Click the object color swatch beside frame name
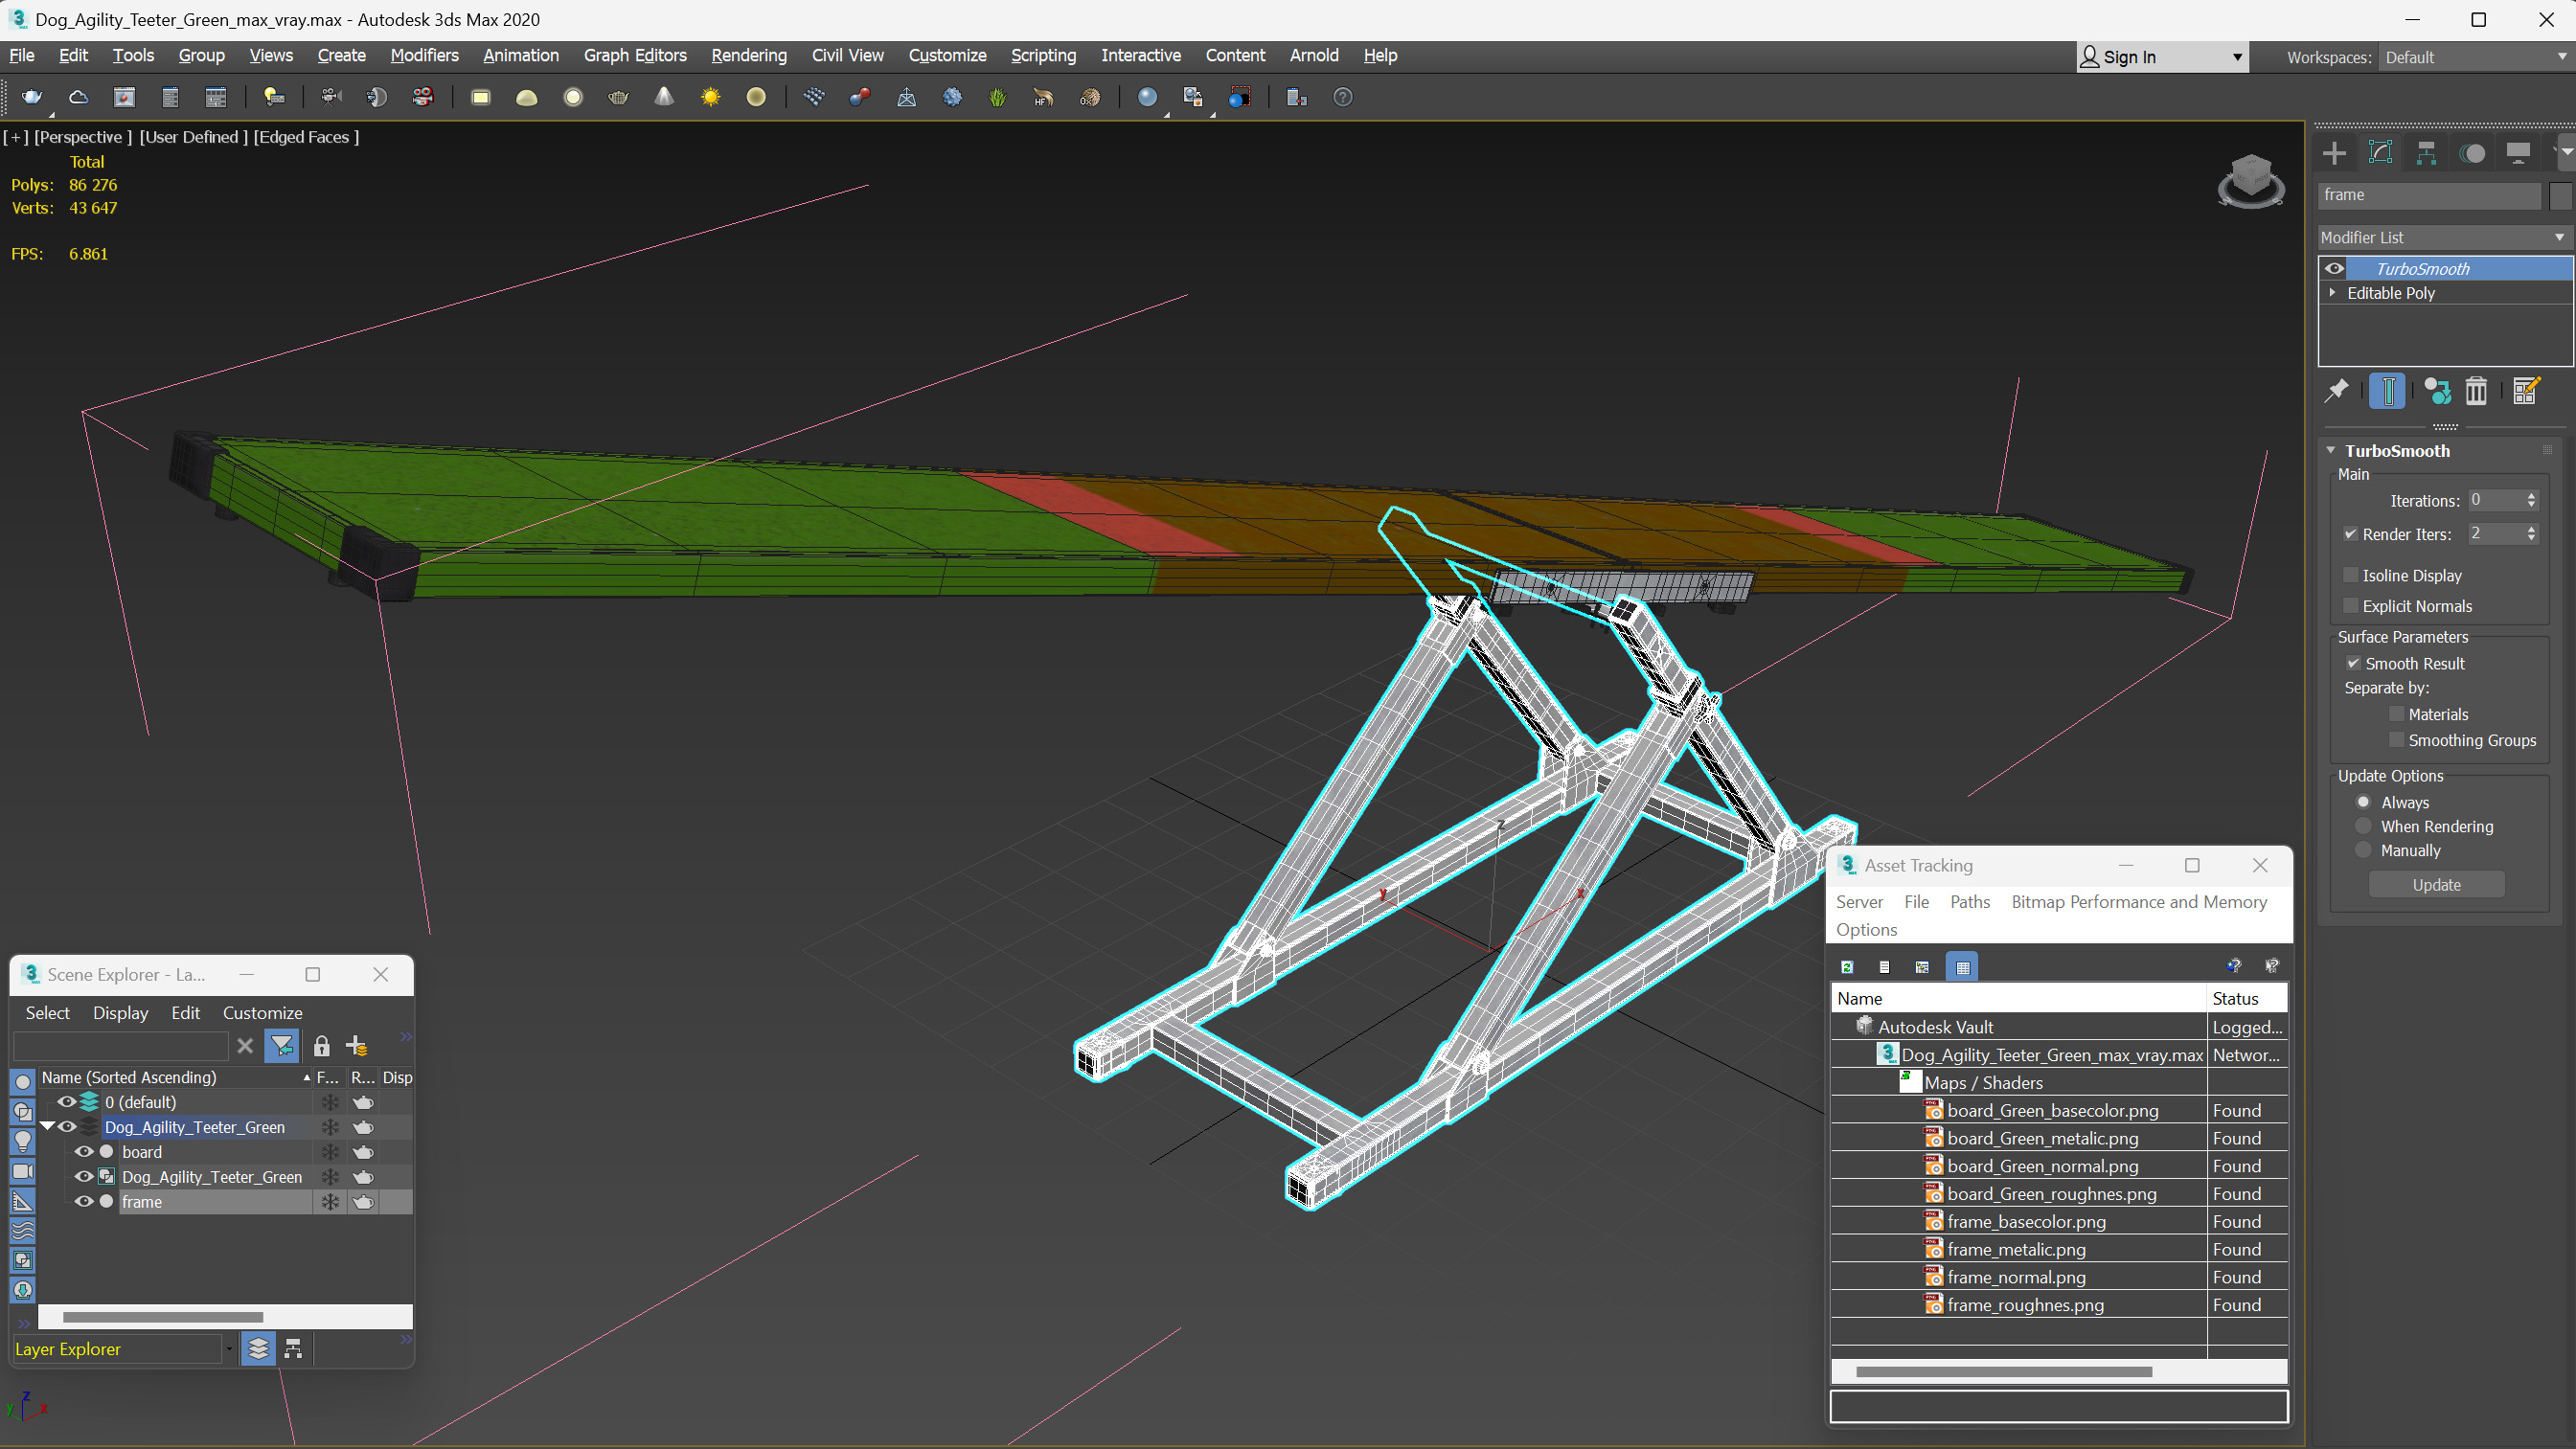 (2558, 195)
